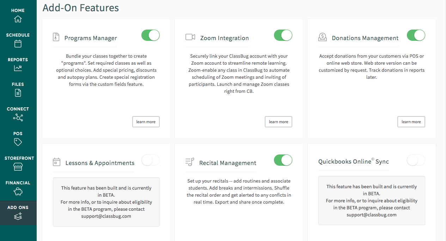
Task: Click the Home house icon in sidebar
Action: 18,19
